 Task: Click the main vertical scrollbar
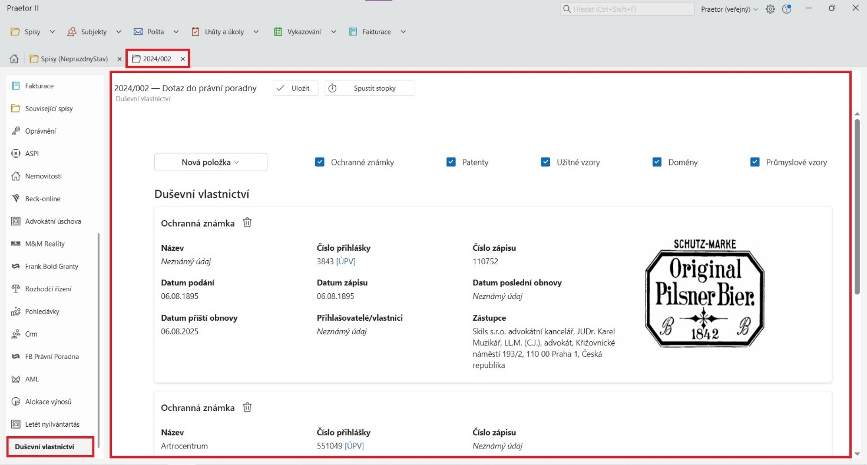857,206
